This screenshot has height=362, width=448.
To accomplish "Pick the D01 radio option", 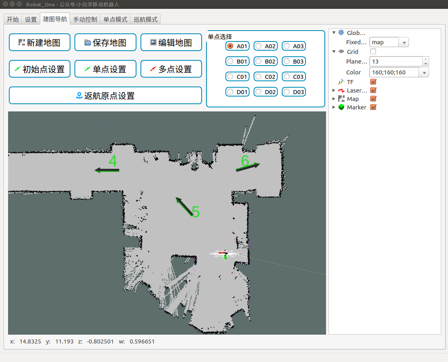I will coord(230,92).
